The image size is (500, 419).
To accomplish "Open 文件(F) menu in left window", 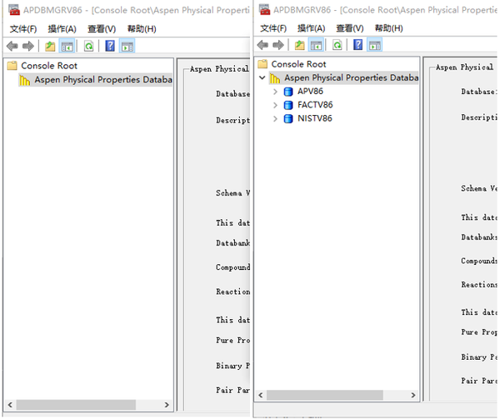I will pos(23,29).
